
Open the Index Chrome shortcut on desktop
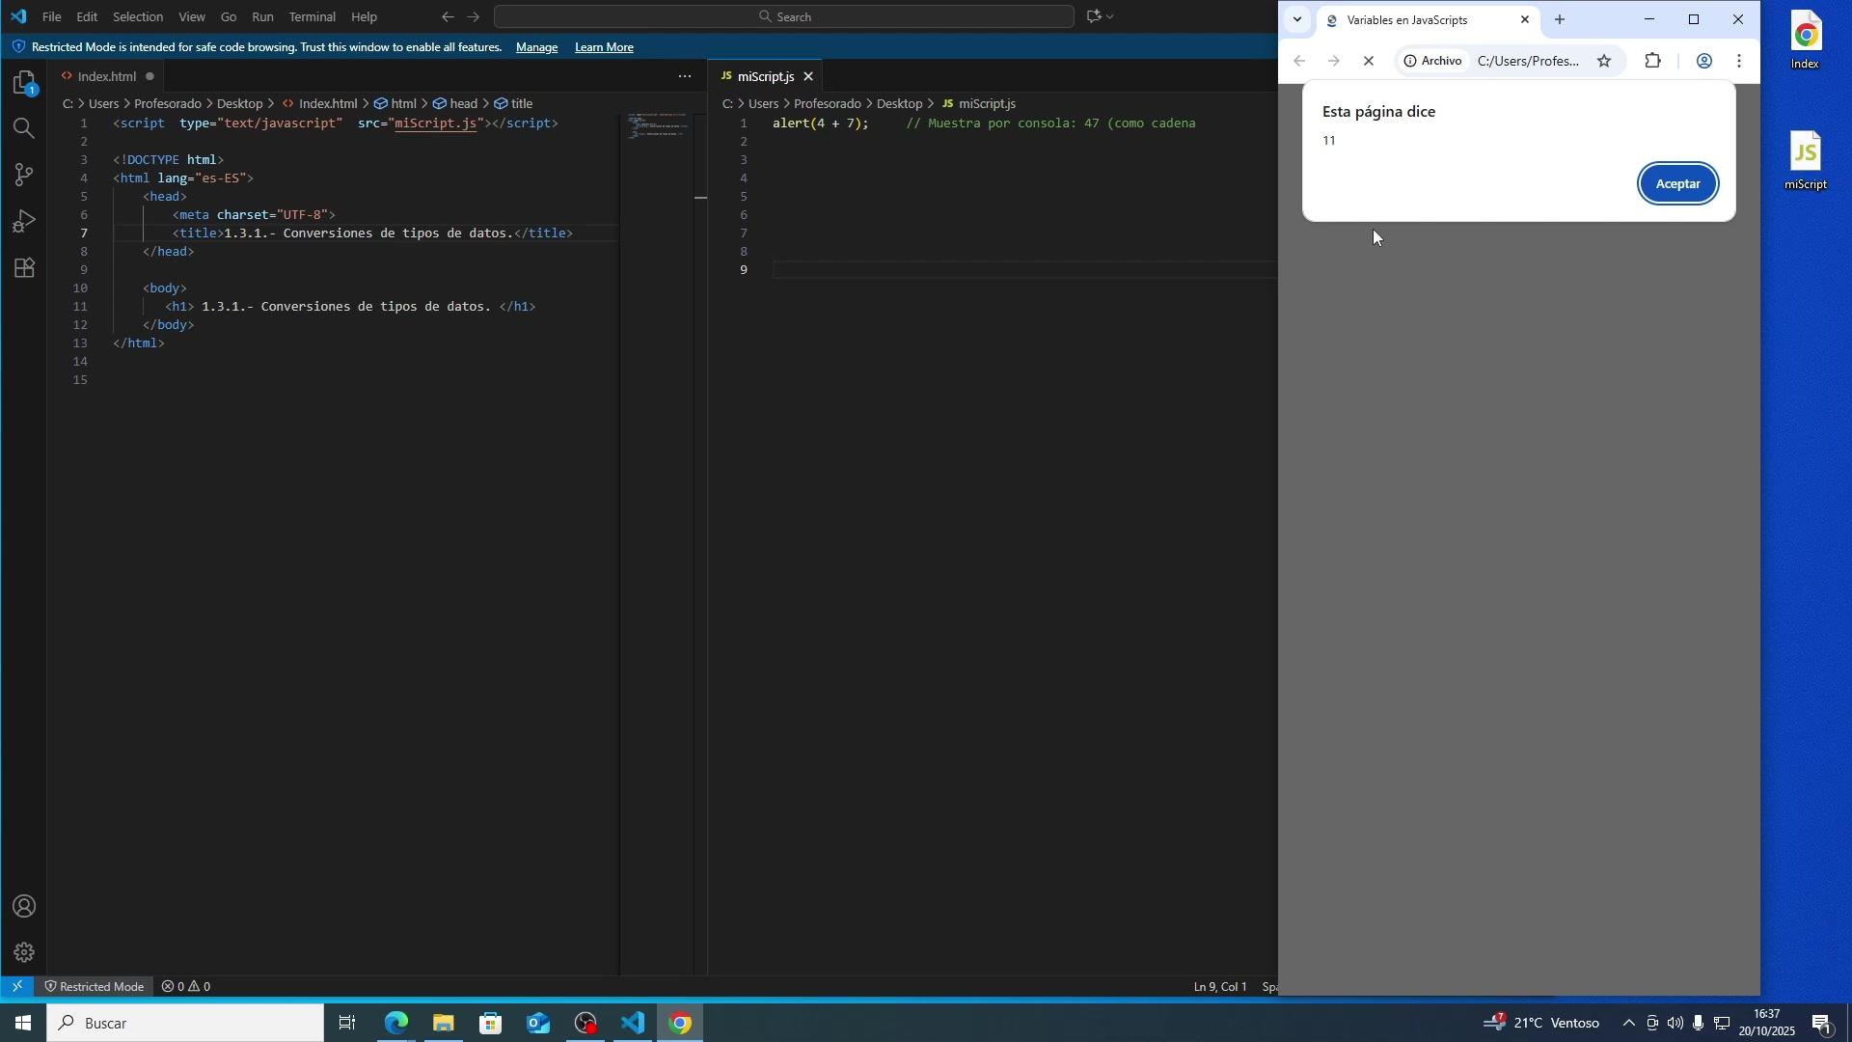click(x=1806, y=41)
